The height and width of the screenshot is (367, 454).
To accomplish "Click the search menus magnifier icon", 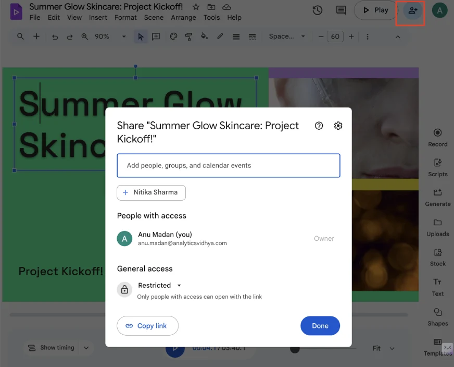I will 20,36.
